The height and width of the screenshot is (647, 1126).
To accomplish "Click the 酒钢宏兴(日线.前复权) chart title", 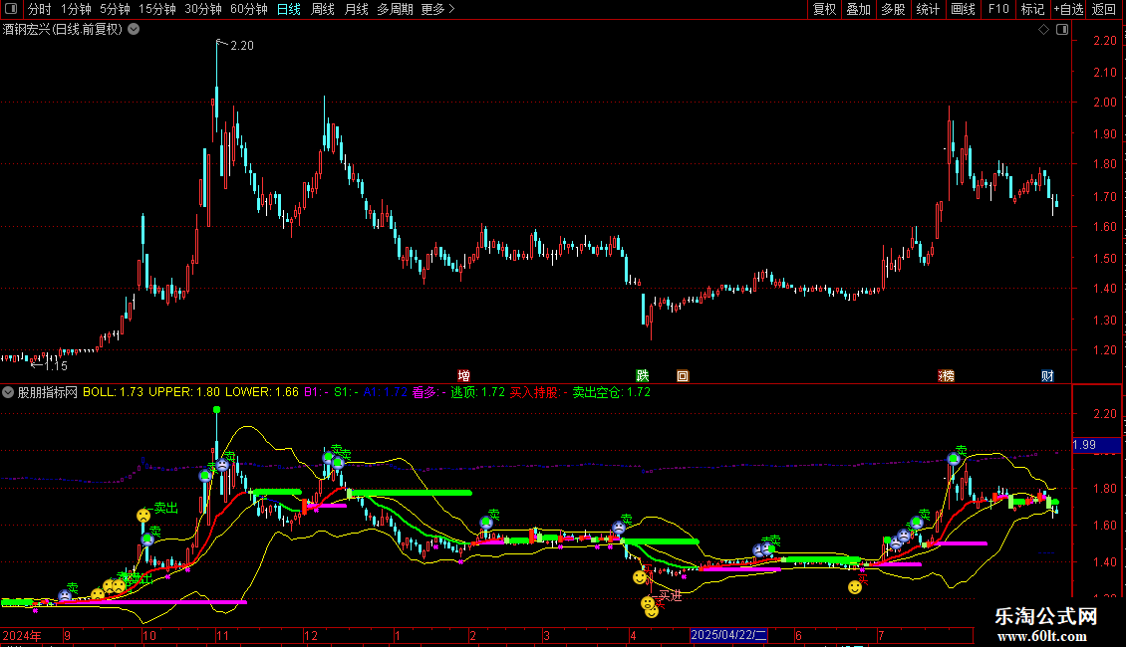I will [63, 30].
